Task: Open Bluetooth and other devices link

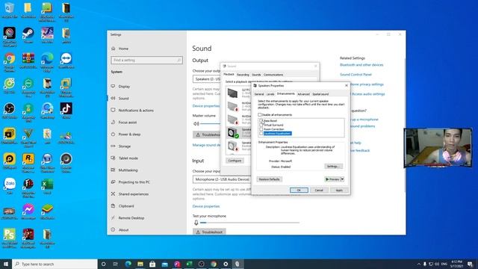Action: coord(361,65)
